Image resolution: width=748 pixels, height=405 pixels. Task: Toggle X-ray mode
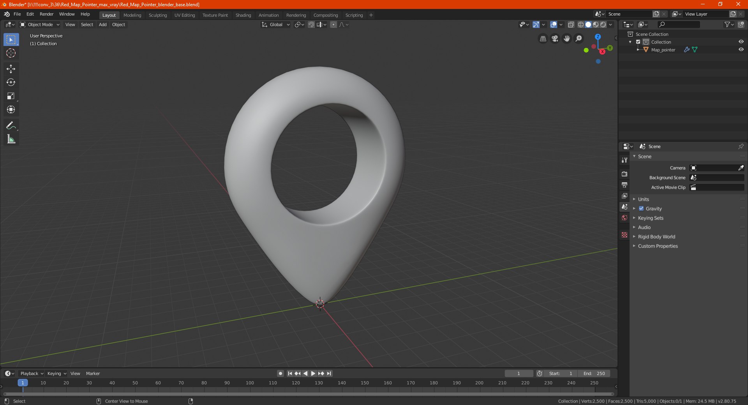coord(571,25)
